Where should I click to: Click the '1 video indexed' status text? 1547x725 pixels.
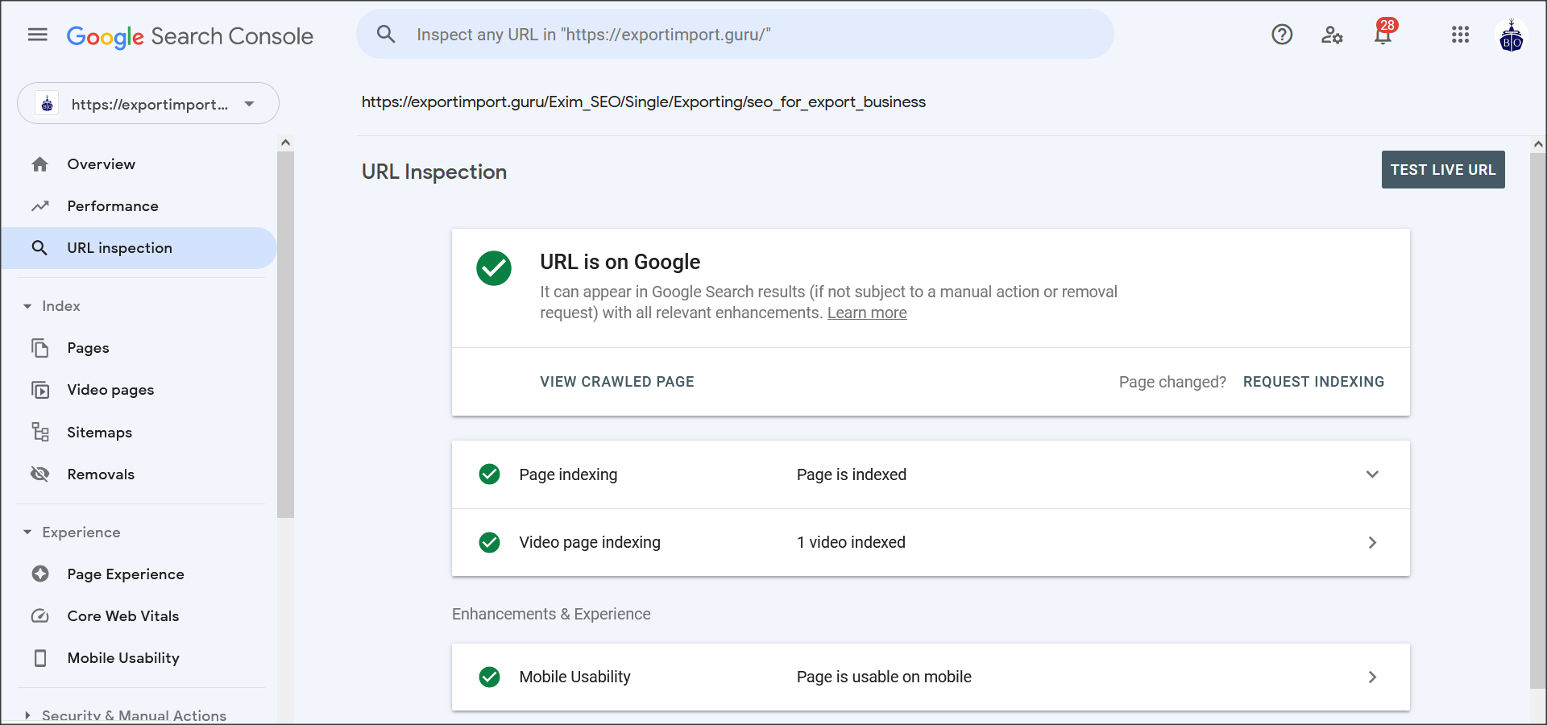click(x=851, y=542)
